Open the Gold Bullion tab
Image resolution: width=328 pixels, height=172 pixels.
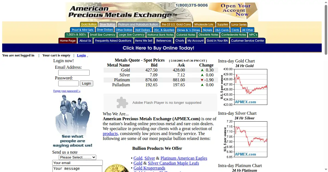pyautogui.click(x=89, y=25)
